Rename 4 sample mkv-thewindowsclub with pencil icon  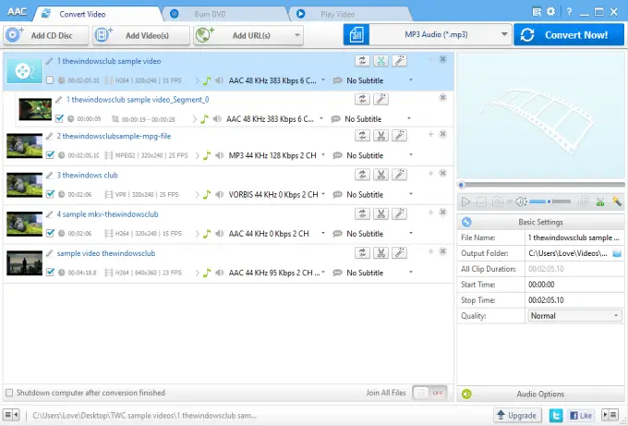click(49, 214)
